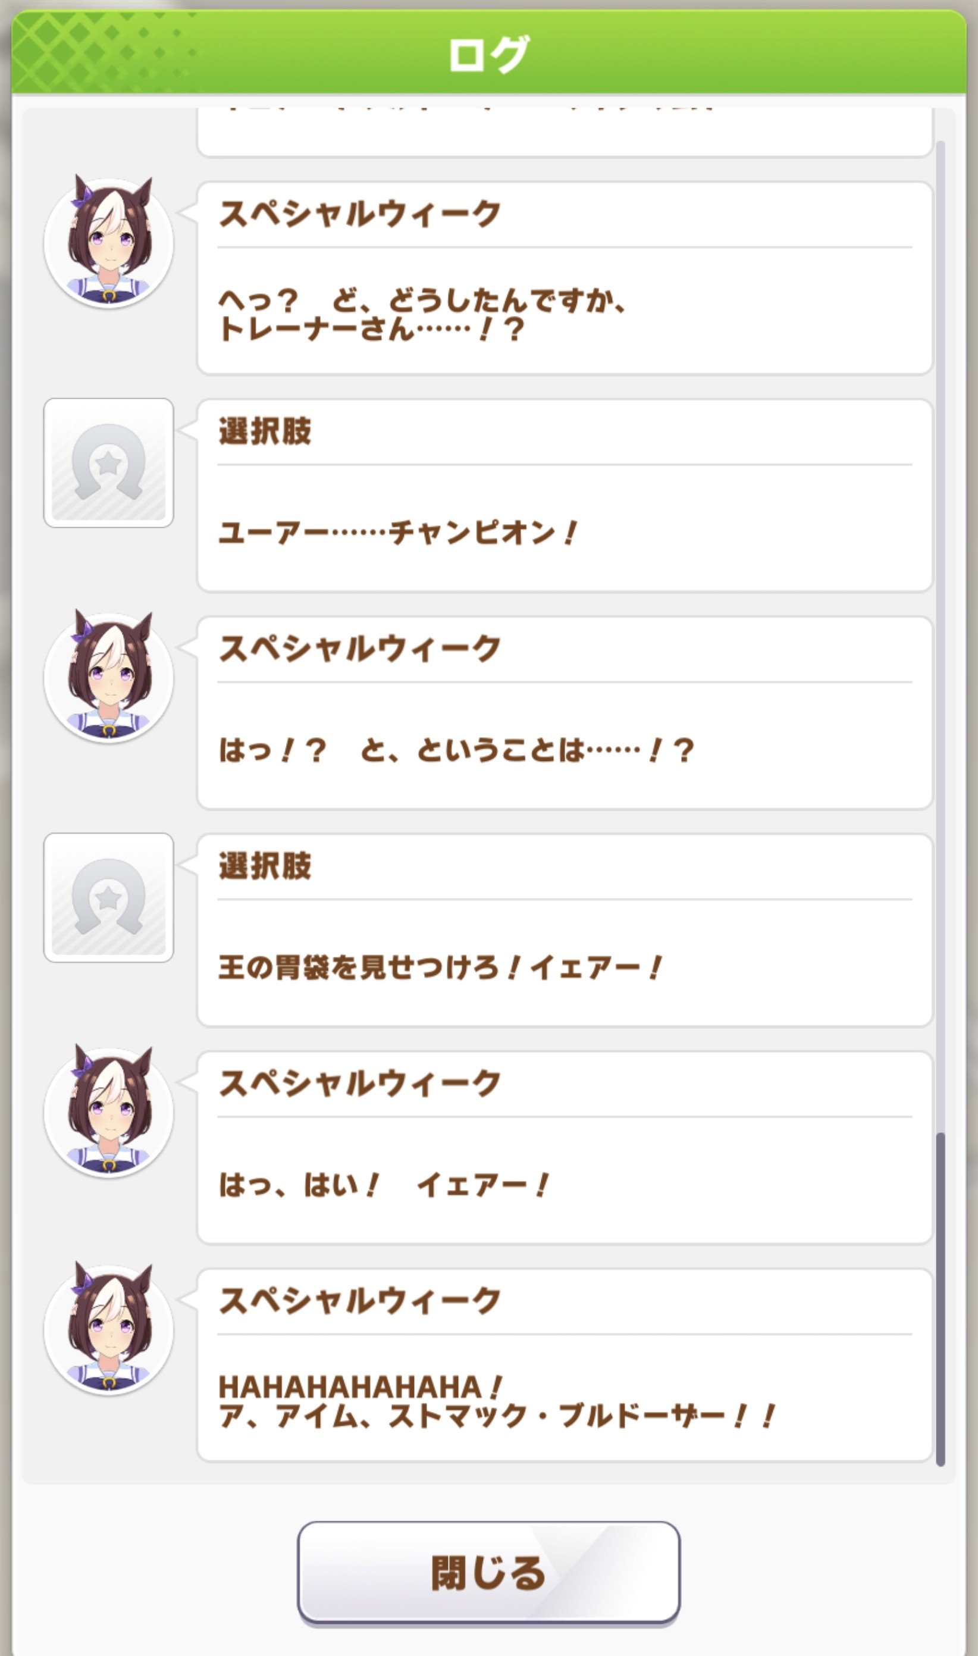Click the 選択肢 label above 王の胃袋を見せつけろ
Screen dimensions: 978x1656
264,866
